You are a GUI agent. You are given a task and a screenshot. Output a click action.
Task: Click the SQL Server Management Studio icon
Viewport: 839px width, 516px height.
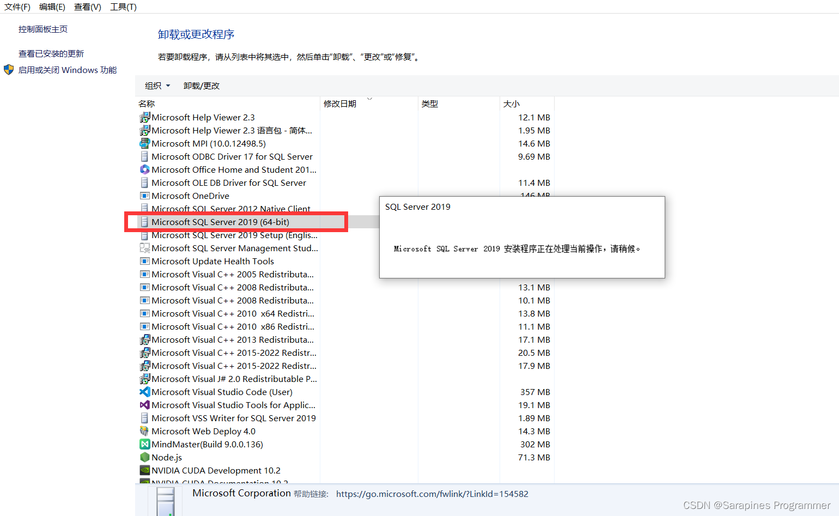[144, 248]
